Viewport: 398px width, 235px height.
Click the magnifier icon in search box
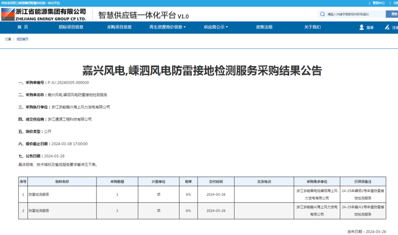322,14
